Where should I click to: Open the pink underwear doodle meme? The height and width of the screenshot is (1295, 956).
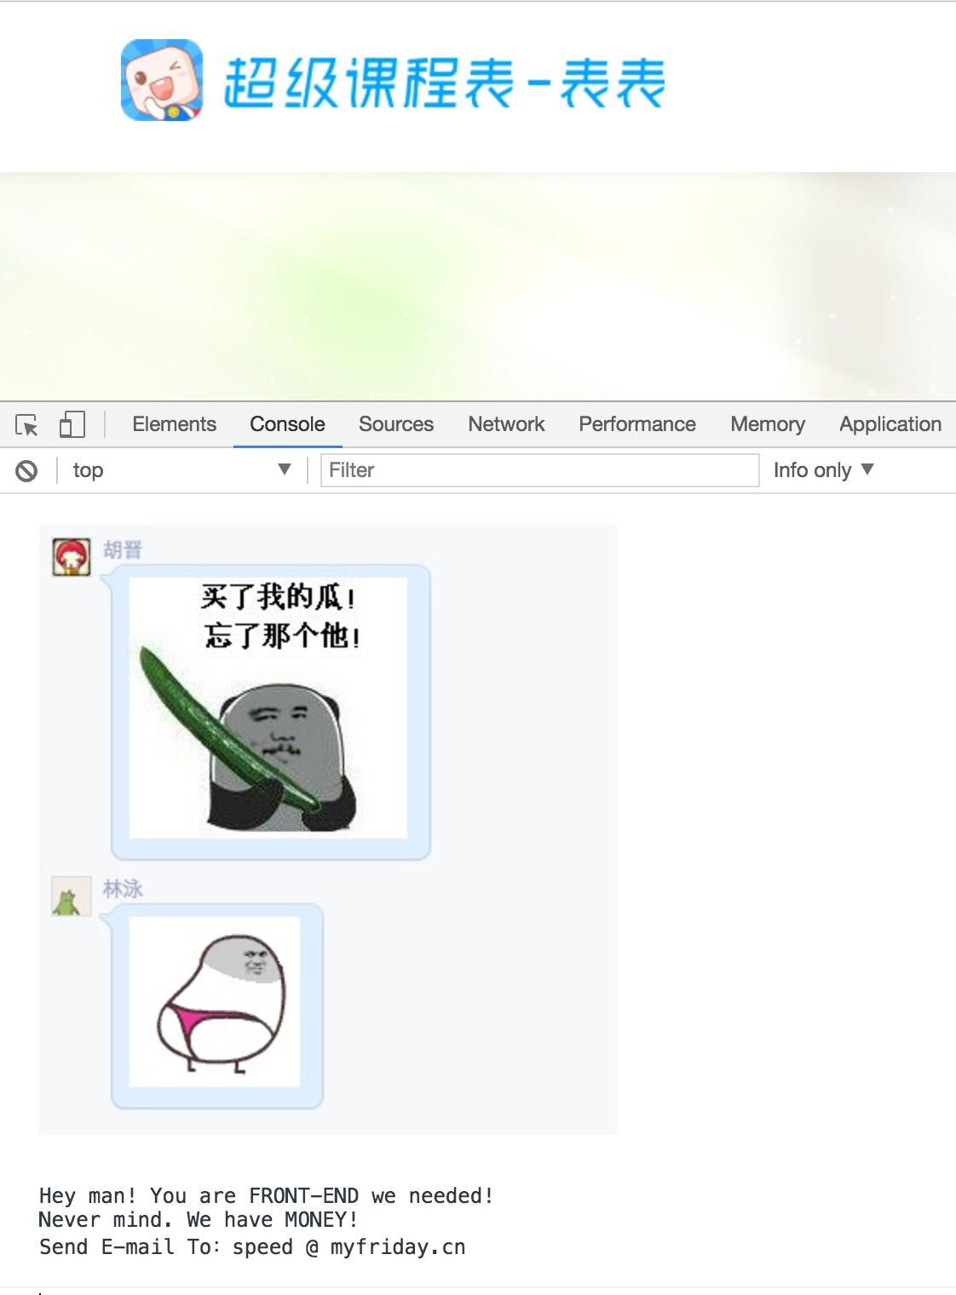tap(215, 1002)
